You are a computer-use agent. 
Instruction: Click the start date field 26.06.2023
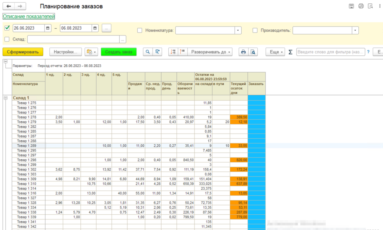[29, 28]
